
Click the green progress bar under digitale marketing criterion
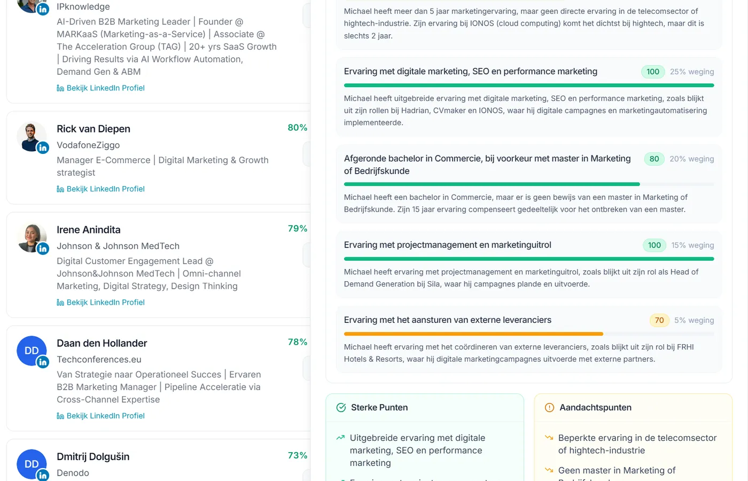(529, 85)
